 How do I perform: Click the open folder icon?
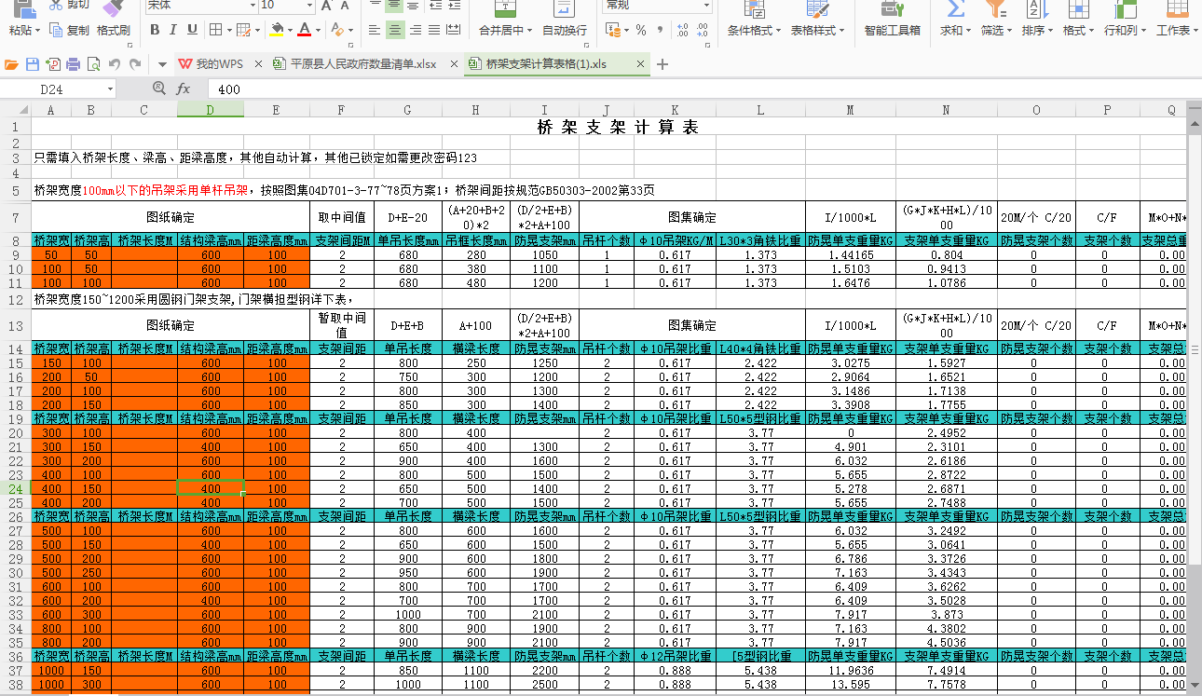[x=12, y=64]
